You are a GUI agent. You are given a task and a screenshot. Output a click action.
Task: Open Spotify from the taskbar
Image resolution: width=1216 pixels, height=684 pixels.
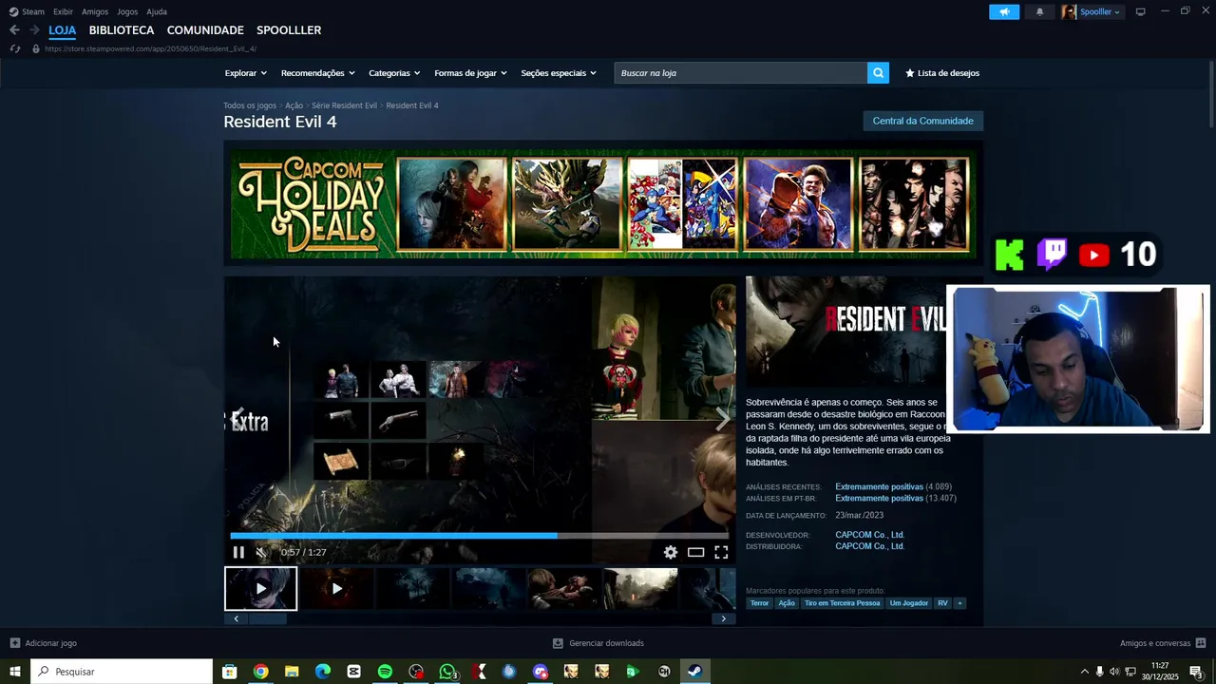coord(385,672)
